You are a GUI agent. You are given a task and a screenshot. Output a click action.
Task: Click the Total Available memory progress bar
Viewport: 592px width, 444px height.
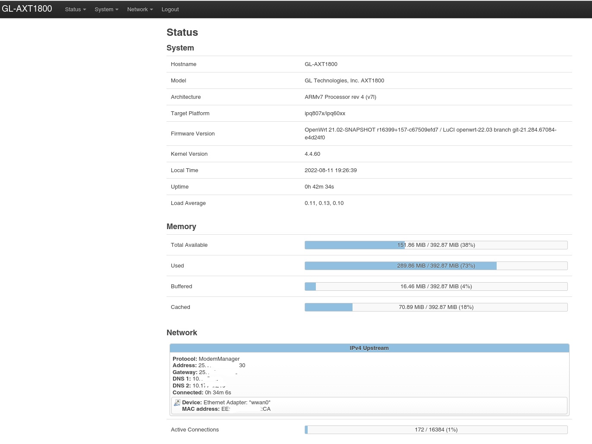click(436, 245)
